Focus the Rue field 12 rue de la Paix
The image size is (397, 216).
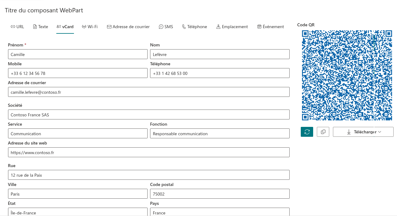[x=149, y=175]
